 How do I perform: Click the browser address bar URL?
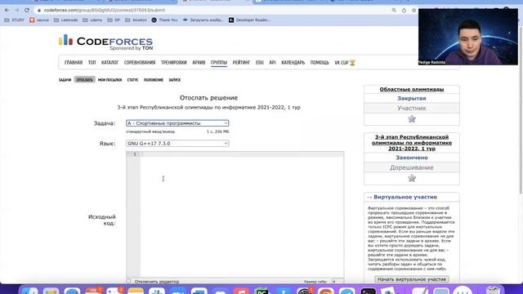tap(105, 11)
